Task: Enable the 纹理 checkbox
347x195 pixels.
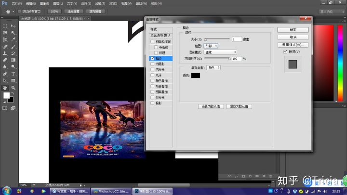Action: click(x=156, y=52)
